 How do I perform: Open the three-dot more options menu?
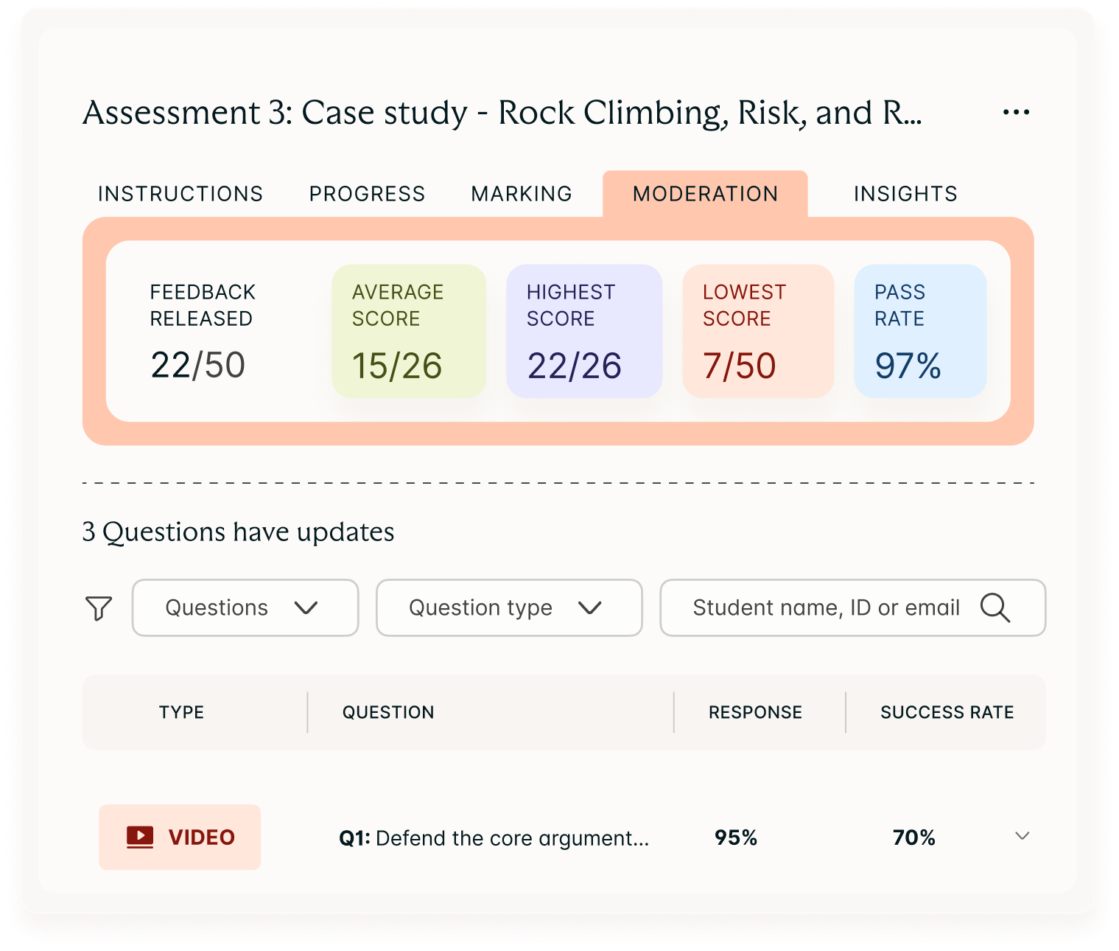coord(1016,113)
